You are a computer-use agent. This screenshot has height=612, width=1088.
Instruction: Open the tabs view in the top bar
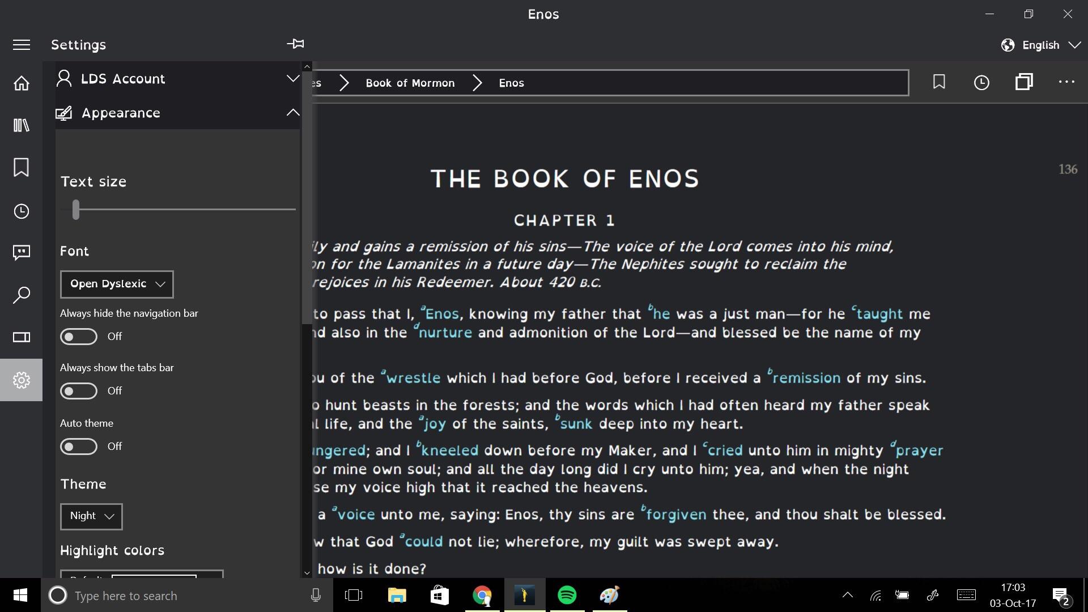click(x=1025, y=82)
